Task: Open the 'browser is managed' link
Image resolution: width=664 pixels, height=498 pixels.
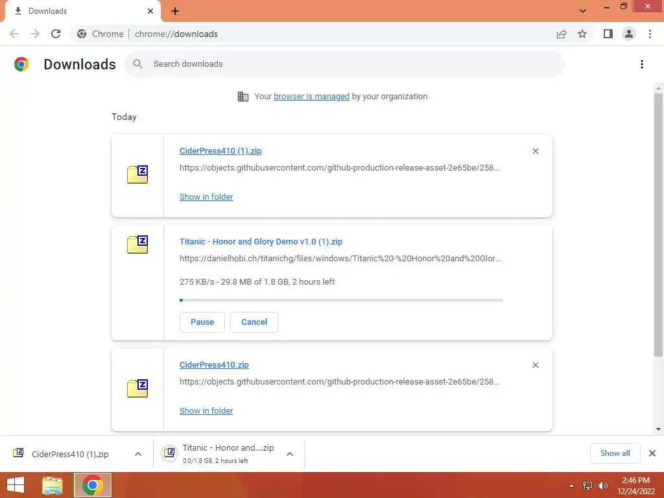Action: pos(312,97)
